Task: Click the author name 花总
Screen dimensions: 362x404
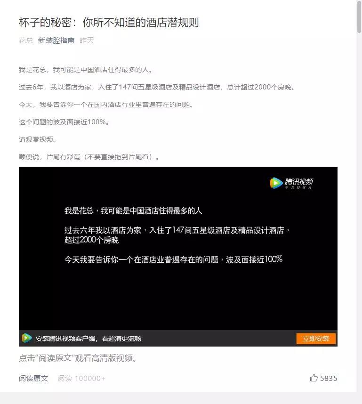Action: coord(26,40)
